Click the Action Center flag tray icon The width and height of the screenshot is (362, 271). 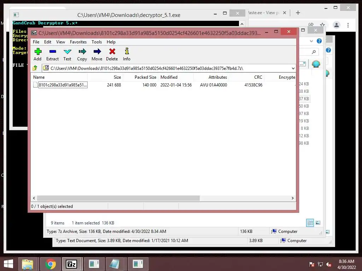311,264
